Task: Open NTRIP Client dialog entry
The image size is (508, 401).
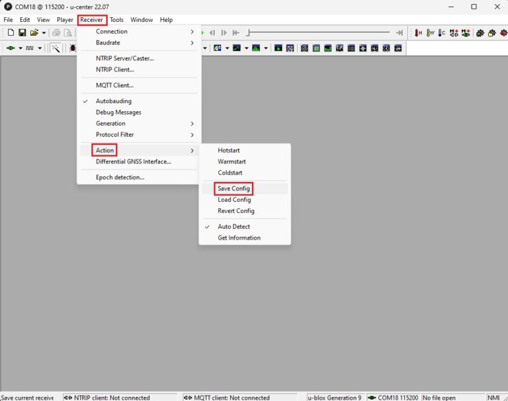Action: 115,69
